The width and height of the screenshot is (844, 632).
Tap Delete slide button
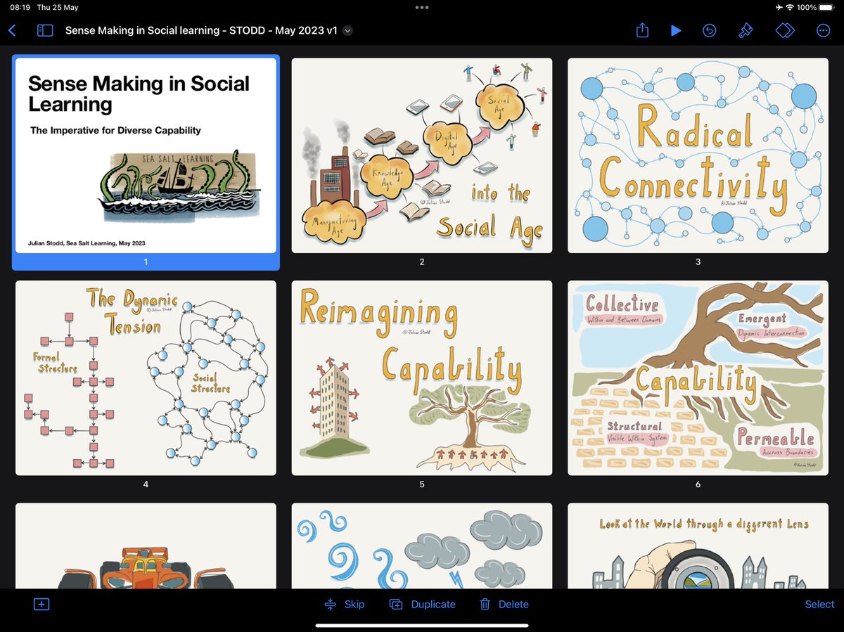point(504,605)
